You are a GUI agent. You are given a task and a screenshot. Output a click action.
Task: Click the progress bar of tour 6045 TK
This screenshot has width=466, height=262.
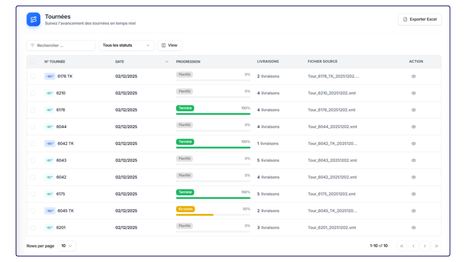pos(213,215)
